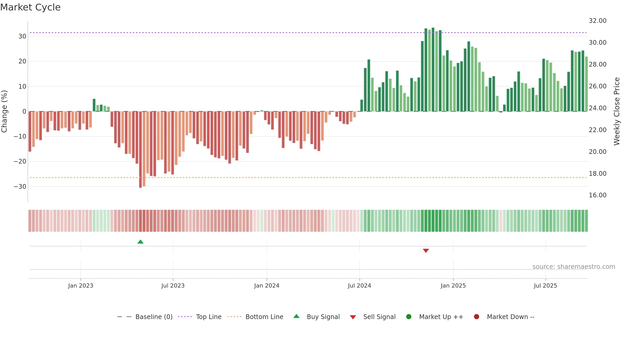This screenshot has height=351, width=624.
Task: Toggle the Top Line legend entry
Action: point(200,317)
